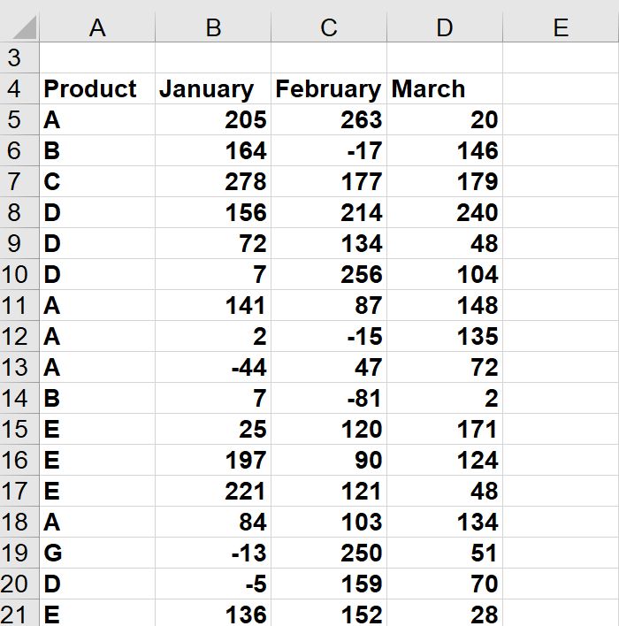This screenshot has height=626, width=619.
Task: Click the January header cell
Action: pos(213,88)
